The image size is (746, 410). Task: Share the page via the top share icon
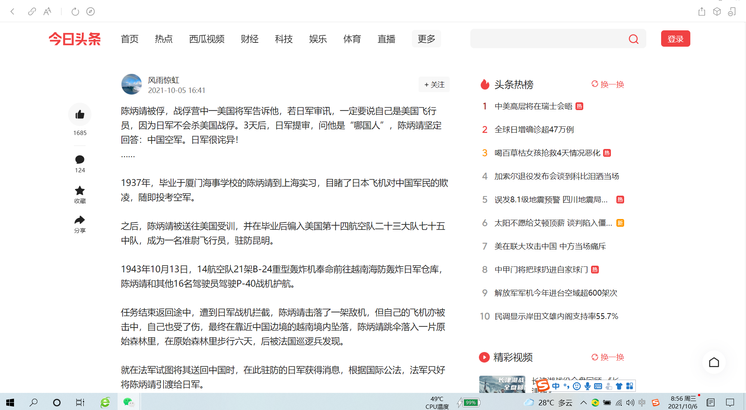(x=702, y=12)
